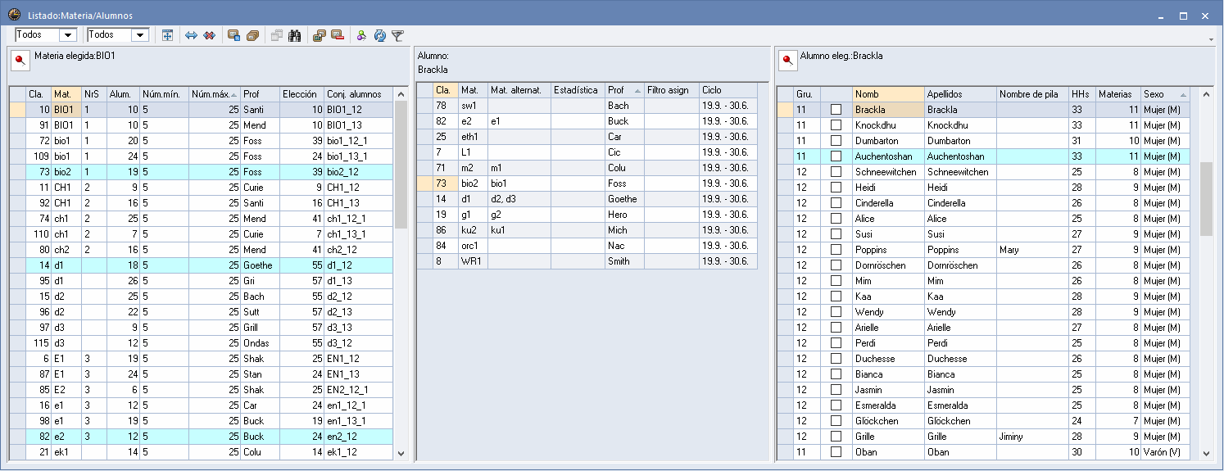The image size is (1224, 471).
Task: Select the bio2_12 subject row
Action: click(202, 172)
